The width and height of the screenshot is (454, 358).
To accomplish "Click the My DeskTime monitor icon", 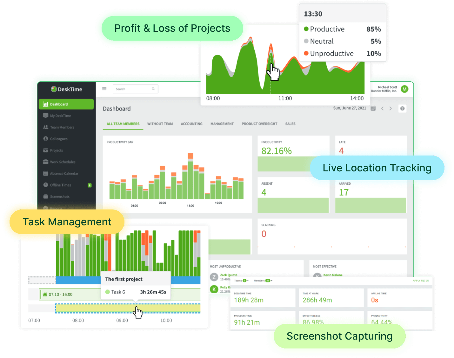I will [x=46, y=116].
